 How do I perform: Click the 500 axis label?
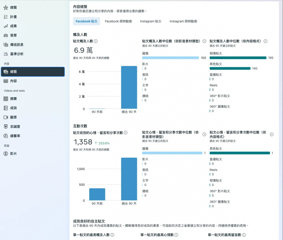coord(82,185)
